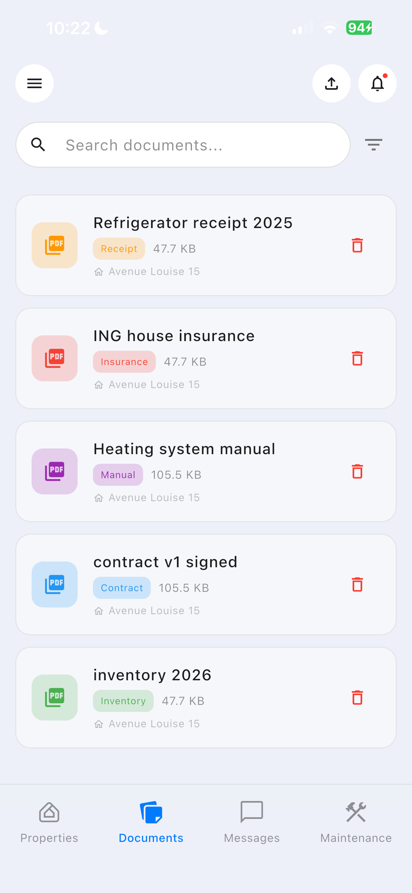Delete ING house insurance document
This screenshot has height=893, width=412.
(x=357, y=358)
